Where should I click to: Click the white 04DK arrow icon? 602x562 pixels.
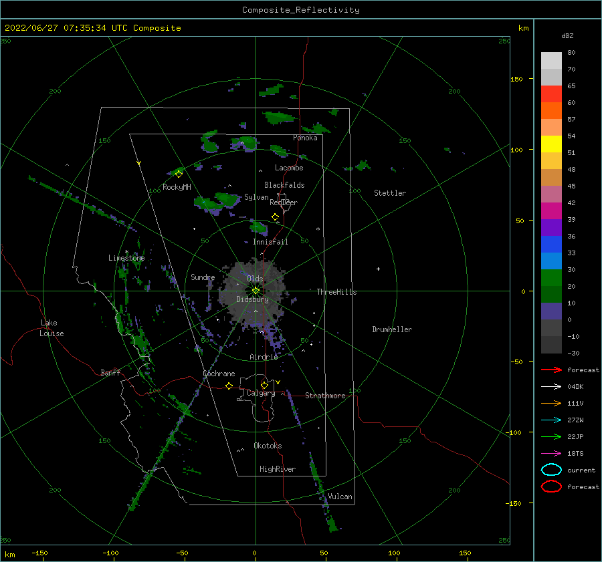tap(551, 387)
